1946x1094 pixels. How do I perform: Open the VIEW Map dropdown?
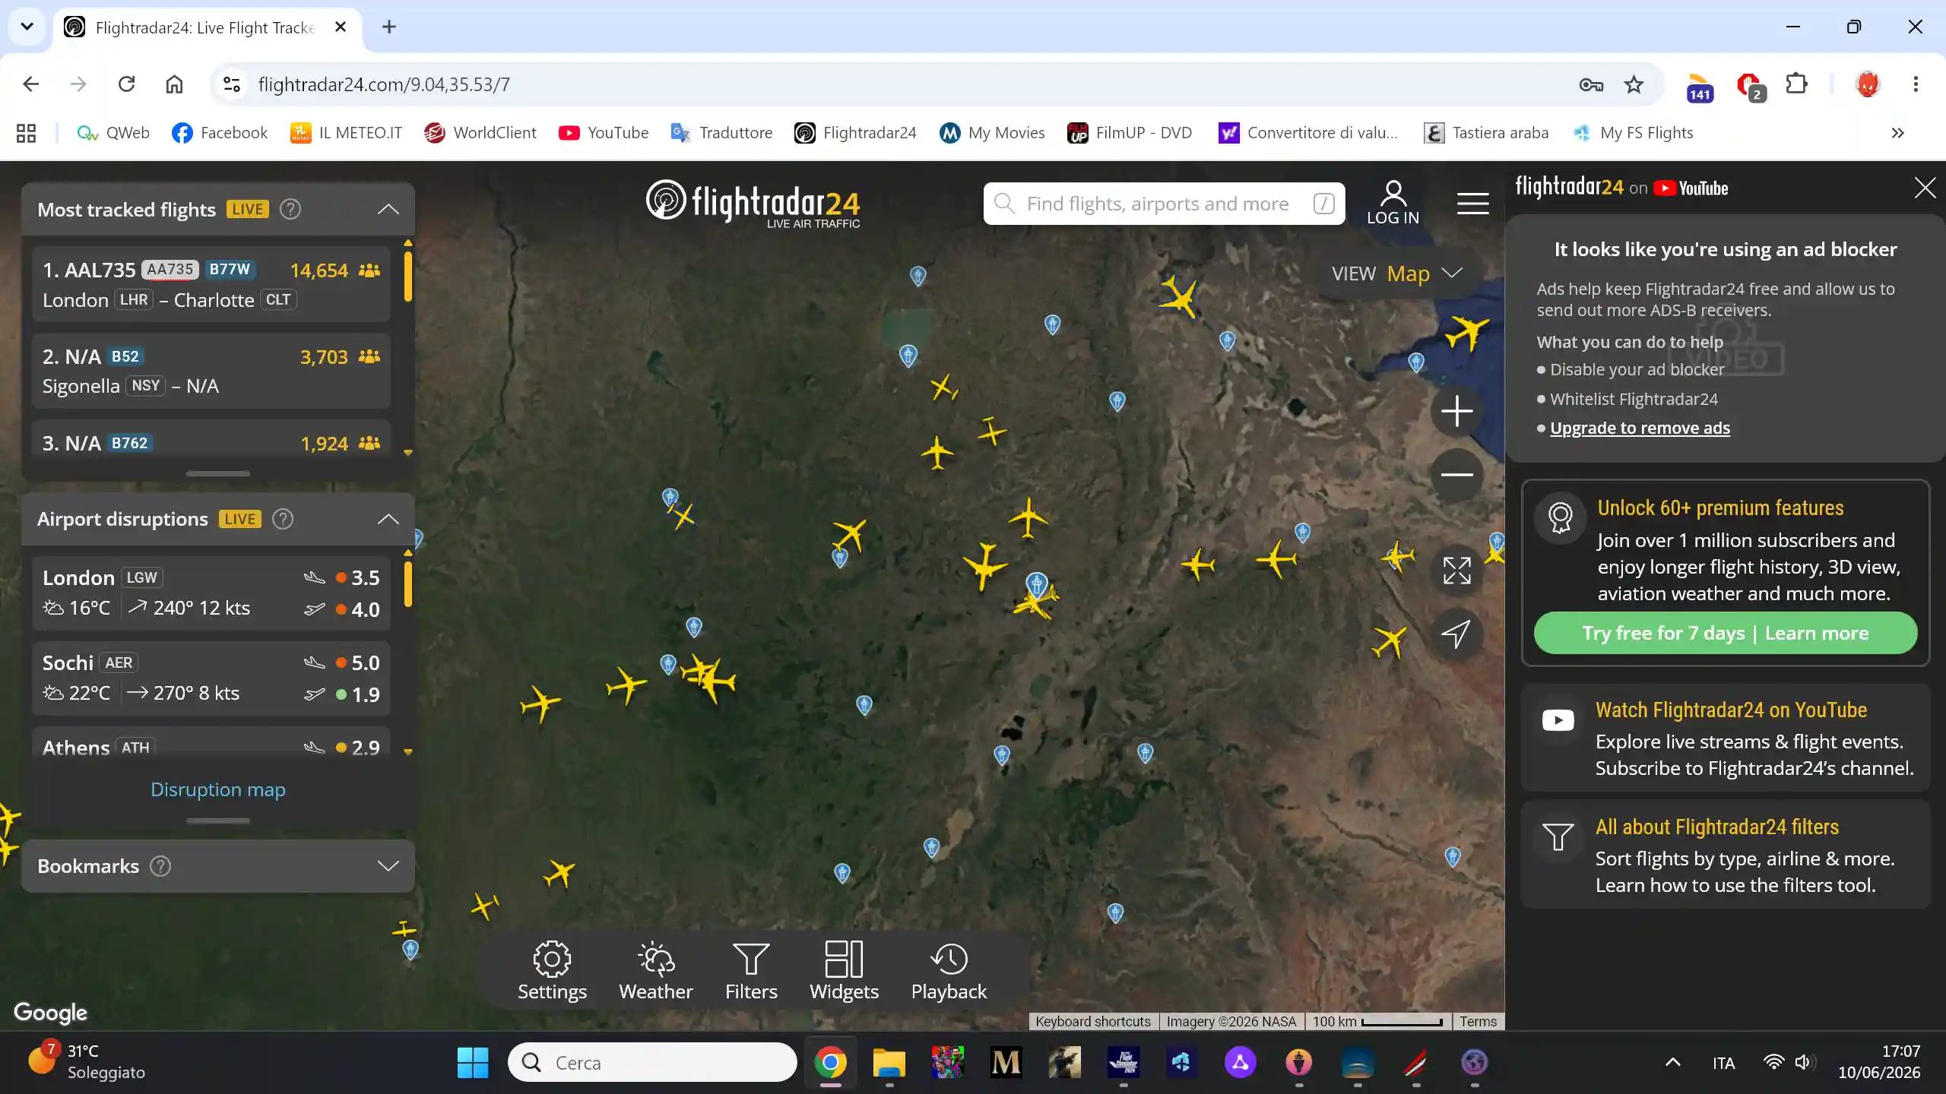1396,273
